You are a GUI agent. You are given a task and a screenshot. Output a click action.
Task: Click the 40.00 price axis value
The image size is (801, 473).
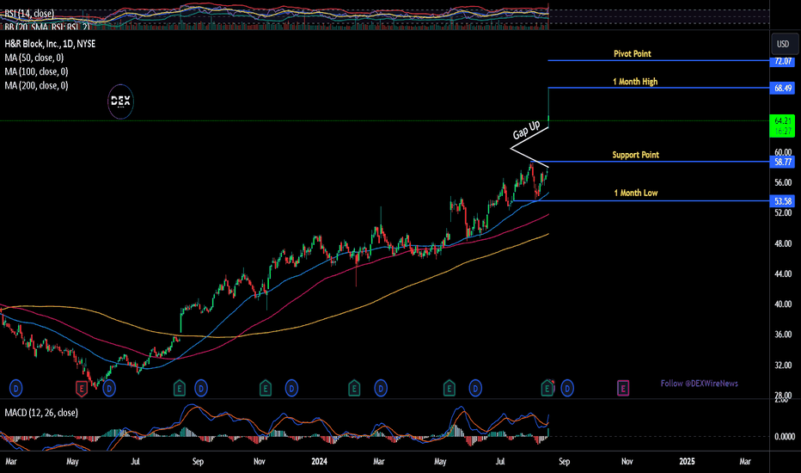[x=783, y=304]
